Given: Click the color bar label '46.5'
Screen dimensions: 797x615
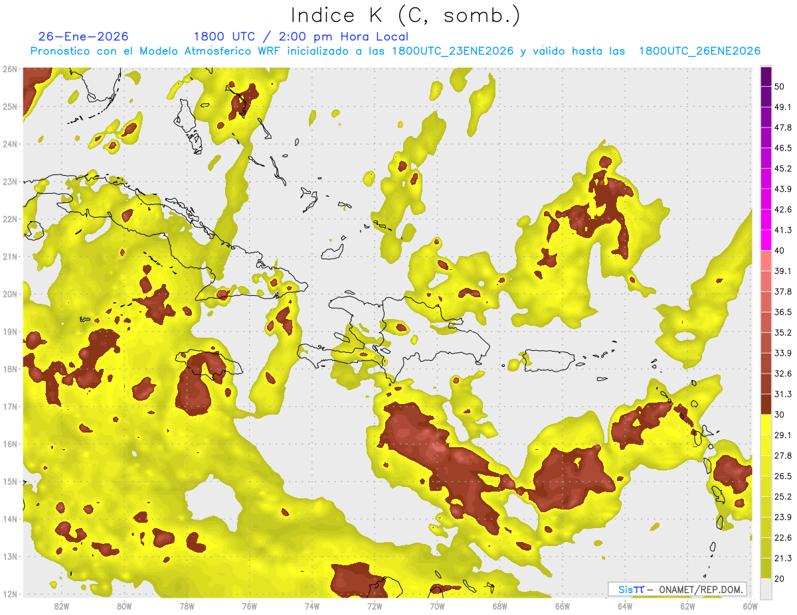Looking at the screenshot, I should [x=782, y=148].
